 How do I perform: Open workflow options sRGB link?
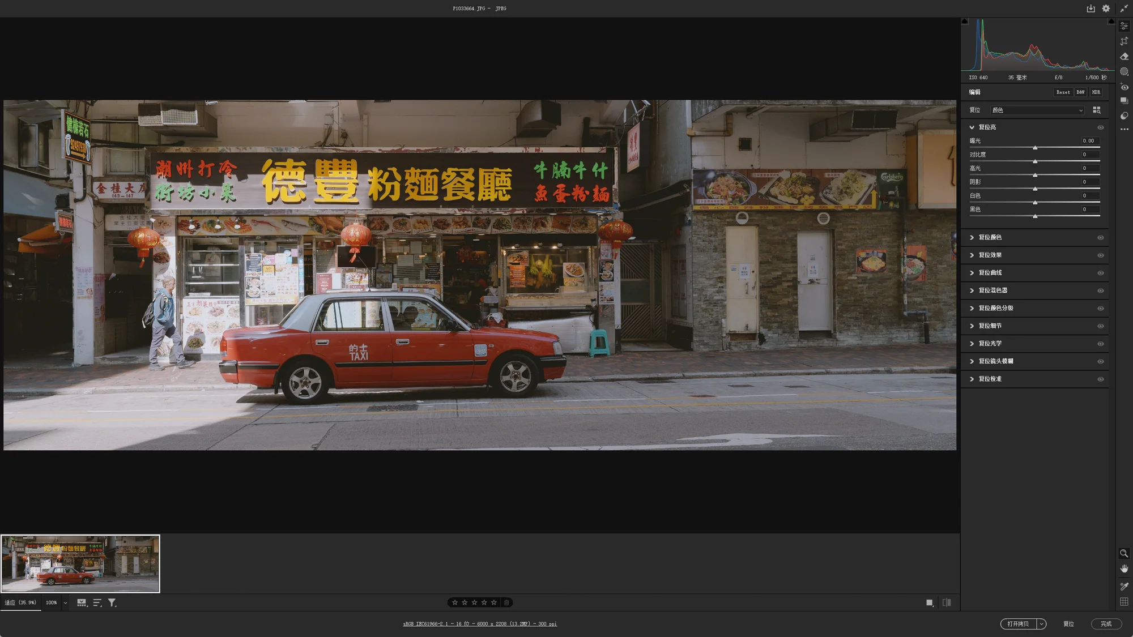point(480,624)
